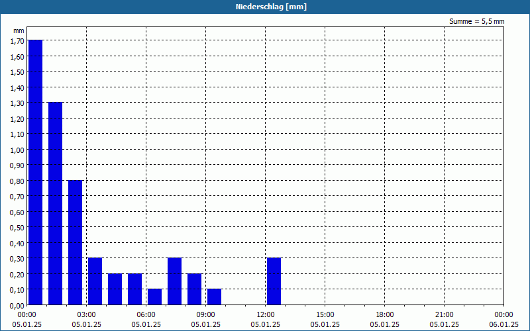
Task: Click the 0,30 y-axis label
Action: click(x=18, y=259)
